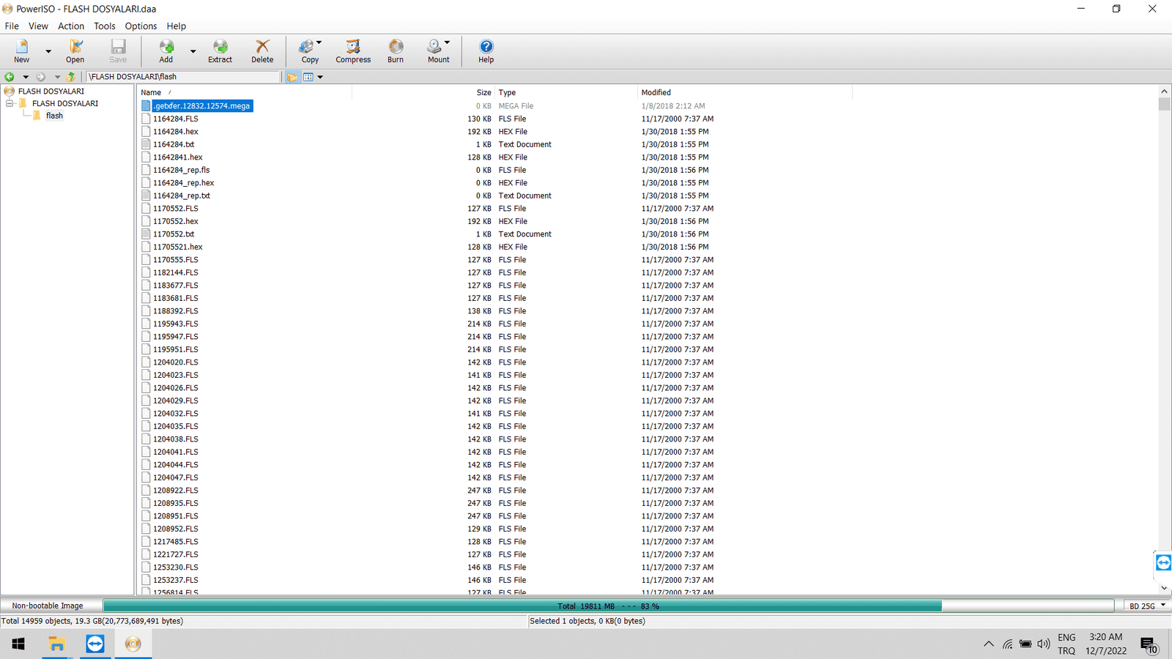The image size is (1172, 659).
Task: Click the Delete toolbar icon
Action: pyautogui.click(x=262, y=51)
